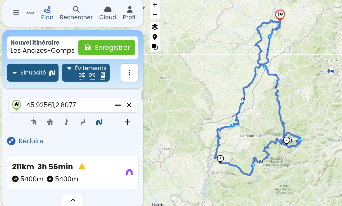This screenshot has height=206, width=342.
Task: Expand the Évitements dropdown
Action: 86,73
